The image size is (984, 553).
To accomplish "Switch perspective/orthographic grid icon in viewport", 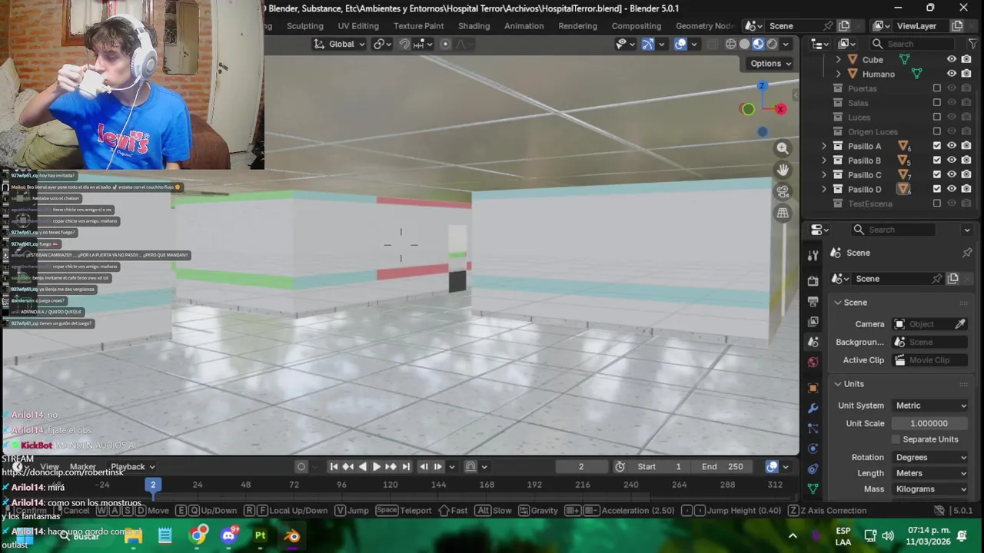I will coord(783,213).
